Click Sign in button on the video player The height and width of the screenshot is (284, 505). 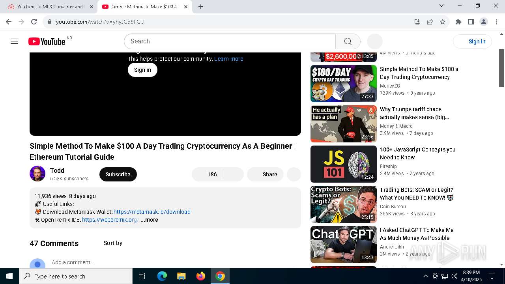coord(142,70)
